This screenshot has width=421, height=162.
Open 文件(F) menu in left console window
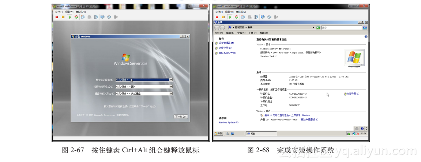coord(59,12)
